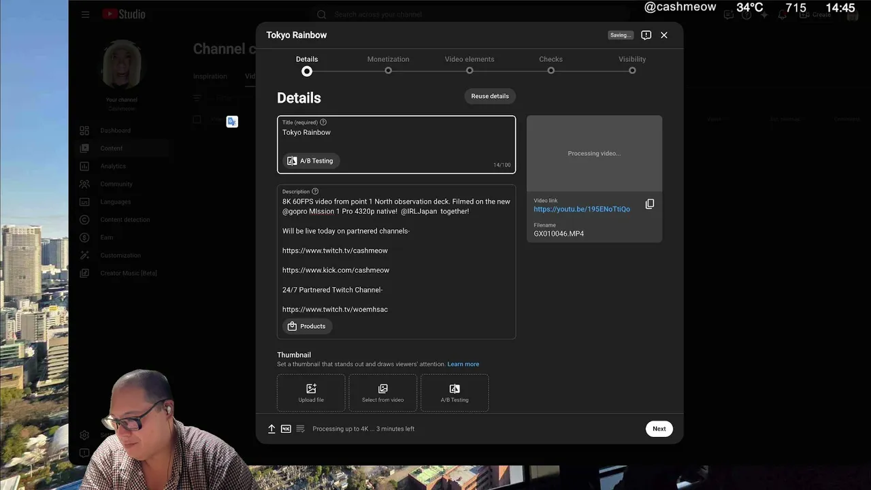Open Languages in the Studio sidebar
Viewport: 871px width, 490px height.
[116, 201]
